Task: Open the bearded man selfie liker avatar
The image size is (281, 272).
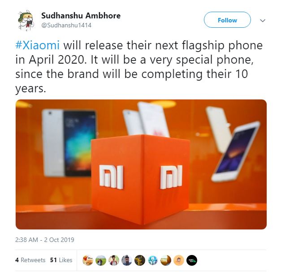Action: [x=127, y=260]
